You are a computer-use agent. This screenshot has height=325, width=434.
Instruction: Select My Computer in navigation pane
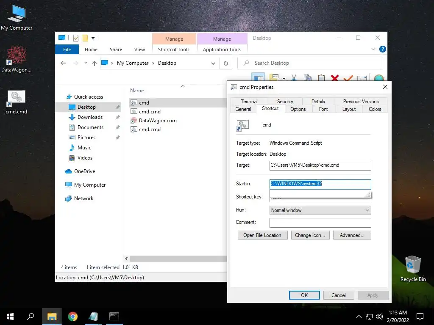click(x=90, y=185)
